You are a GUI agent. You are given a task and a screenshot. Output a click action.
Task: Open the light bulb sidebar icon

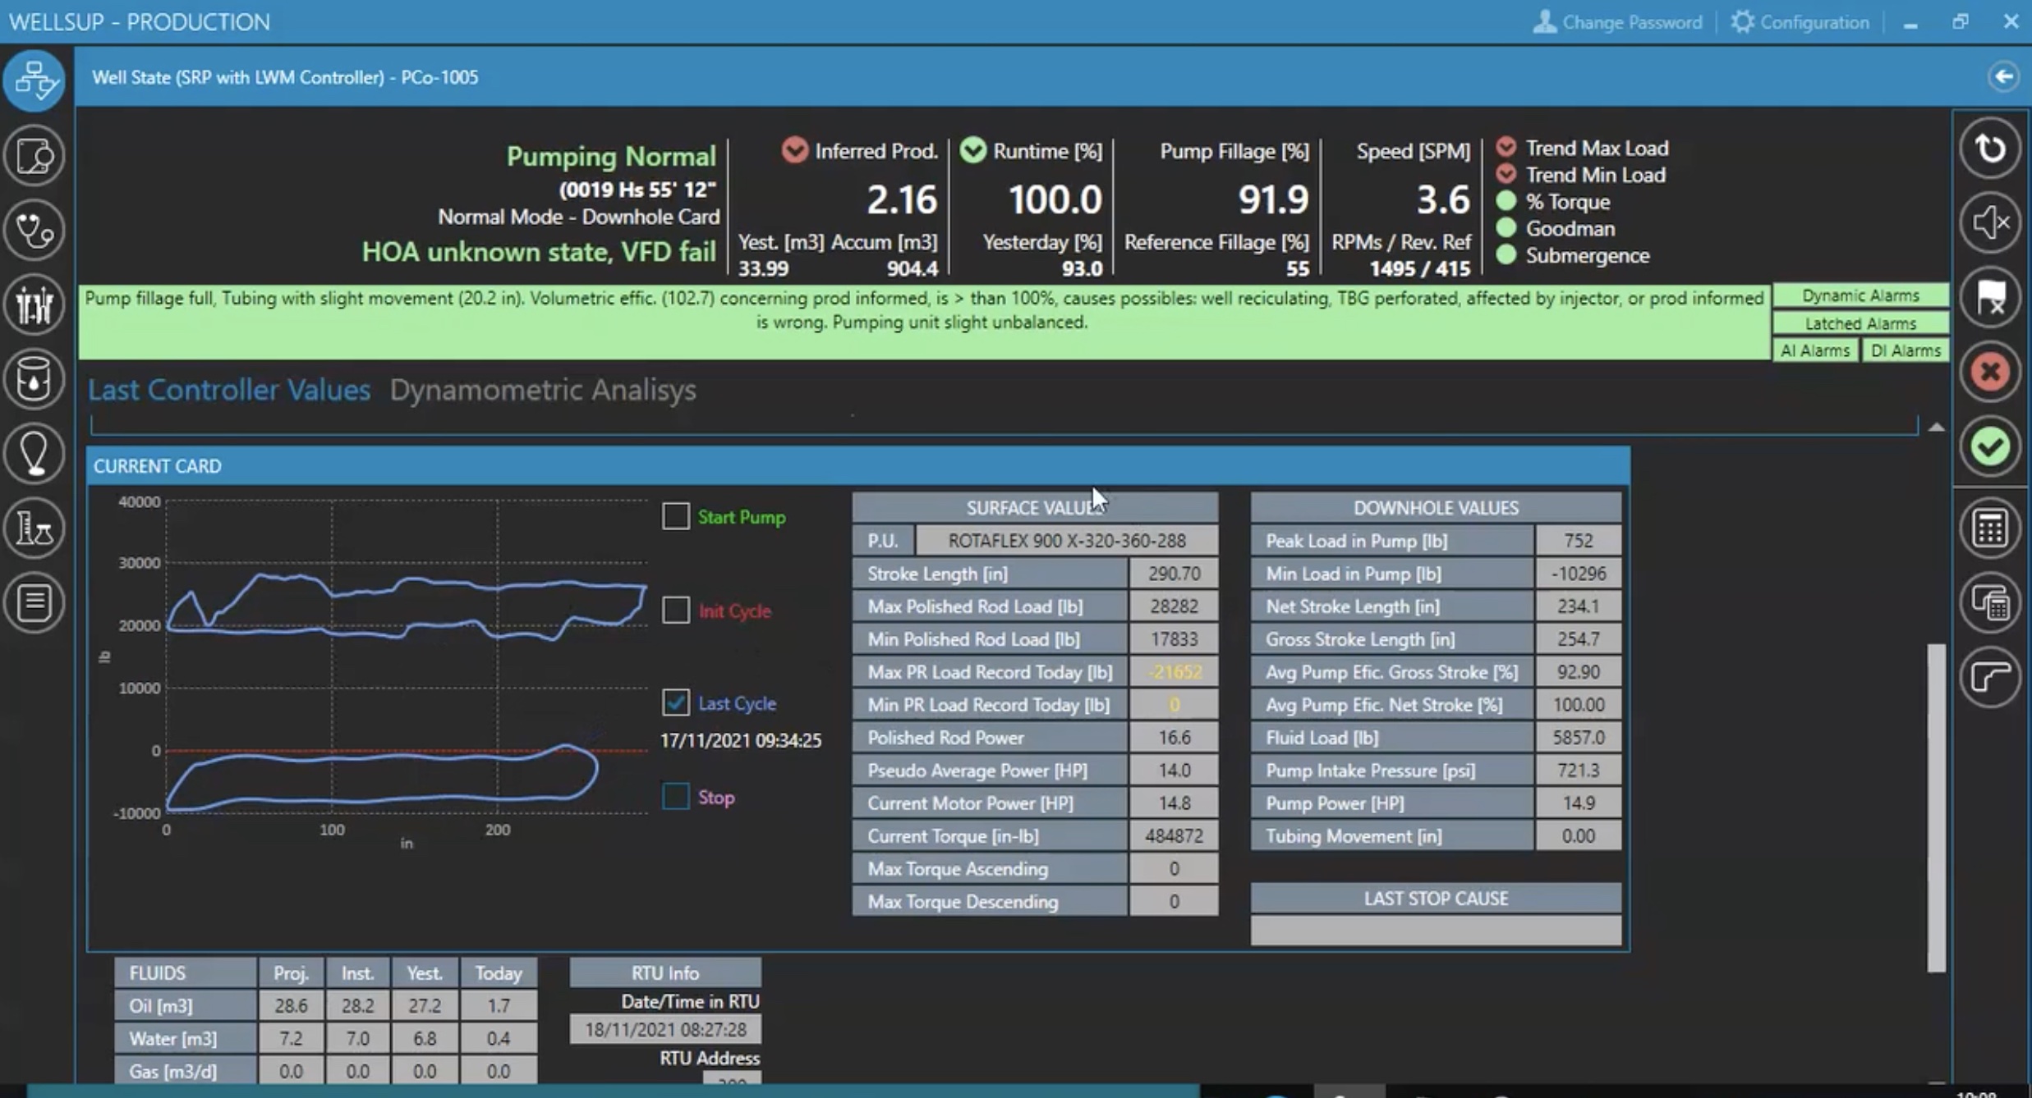(34, 454)
